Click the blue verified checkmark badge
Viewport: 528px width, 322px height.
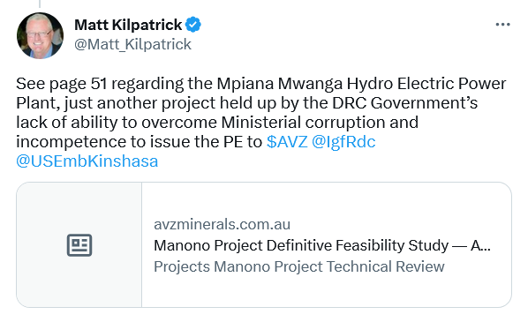click(x=193, y=25)
